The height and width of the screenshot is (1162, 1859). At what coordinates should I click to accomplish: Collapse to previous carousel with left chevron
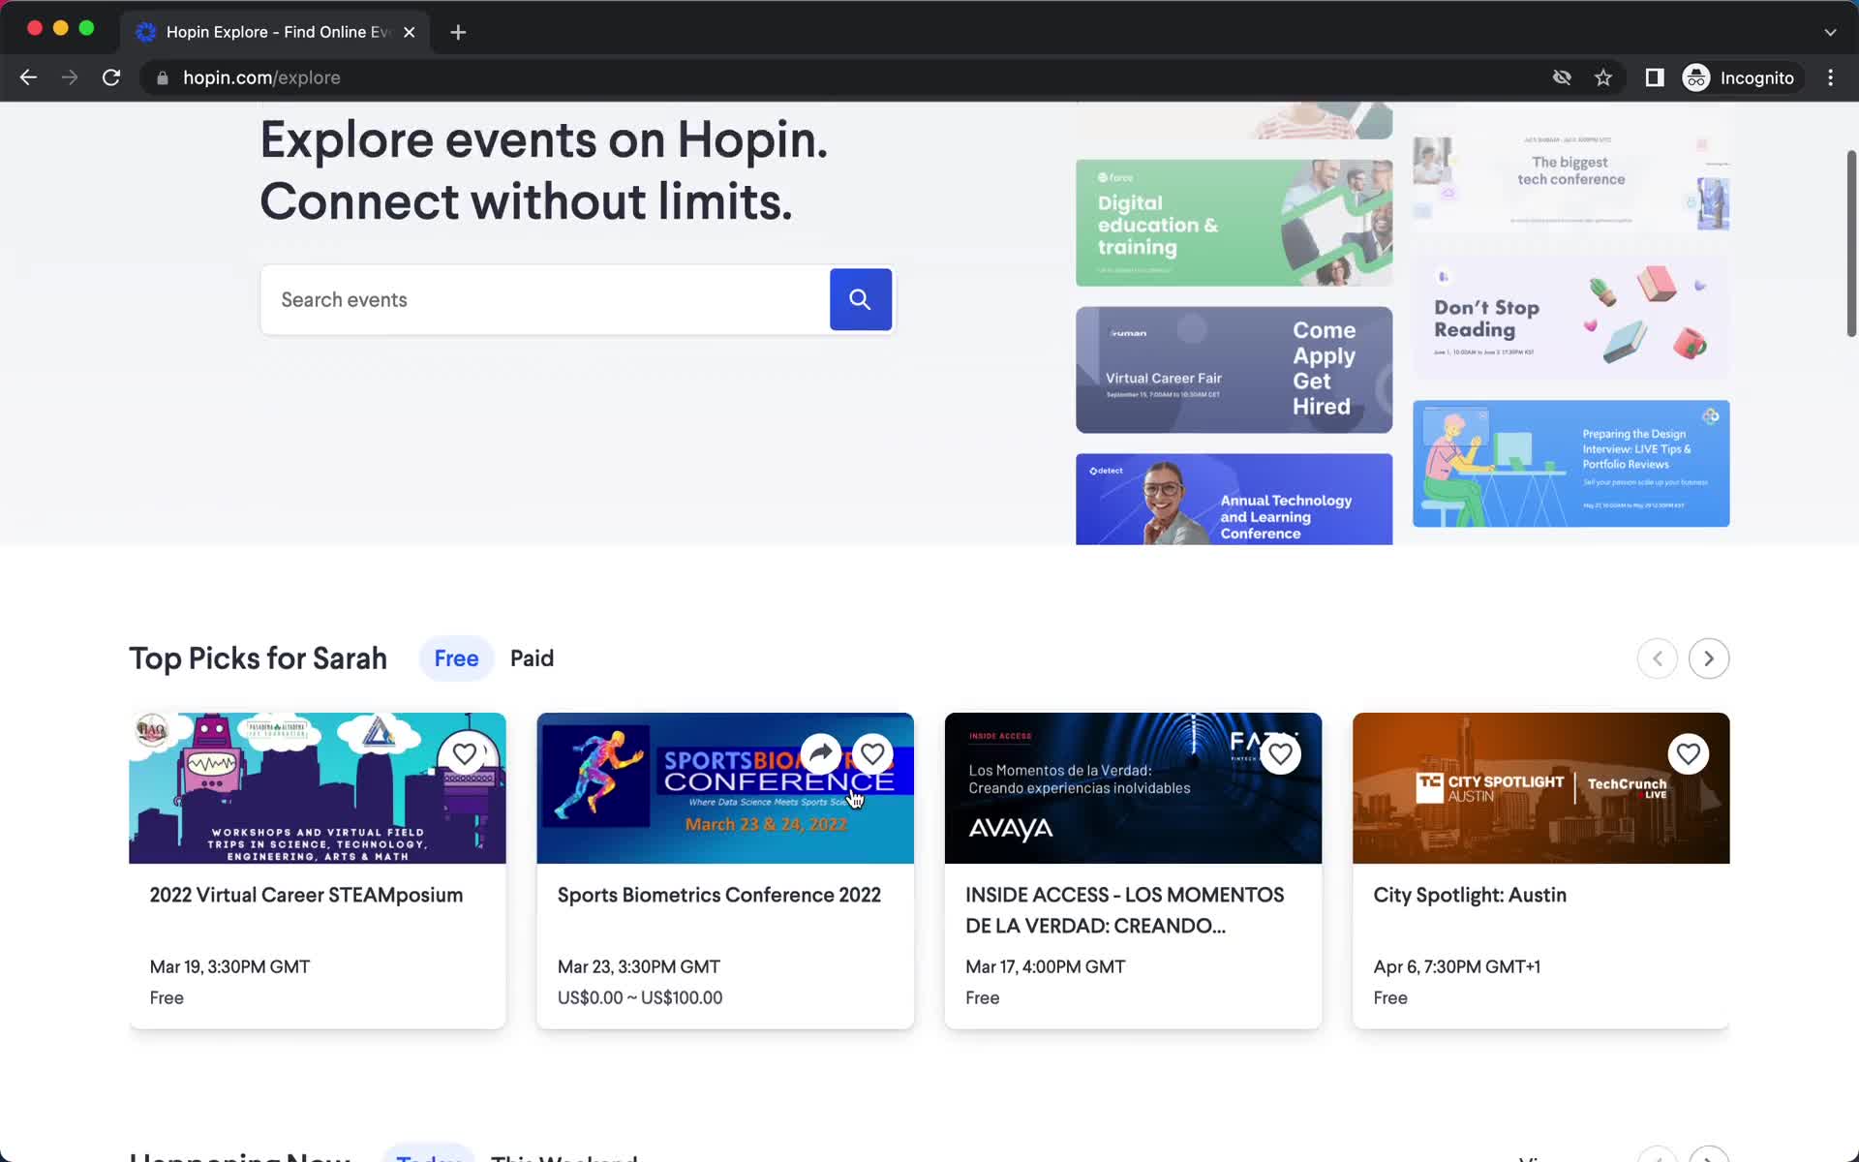(1656, 657)
